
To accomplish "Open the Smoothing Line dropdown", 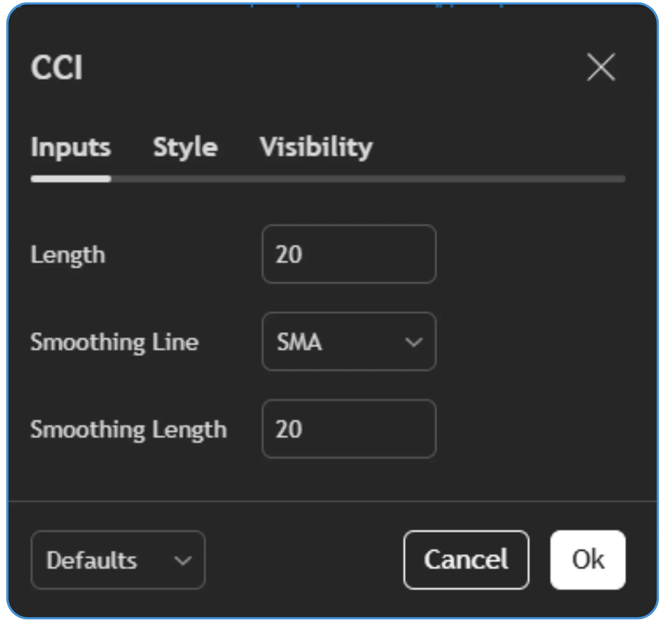I will tap(349, 342).
